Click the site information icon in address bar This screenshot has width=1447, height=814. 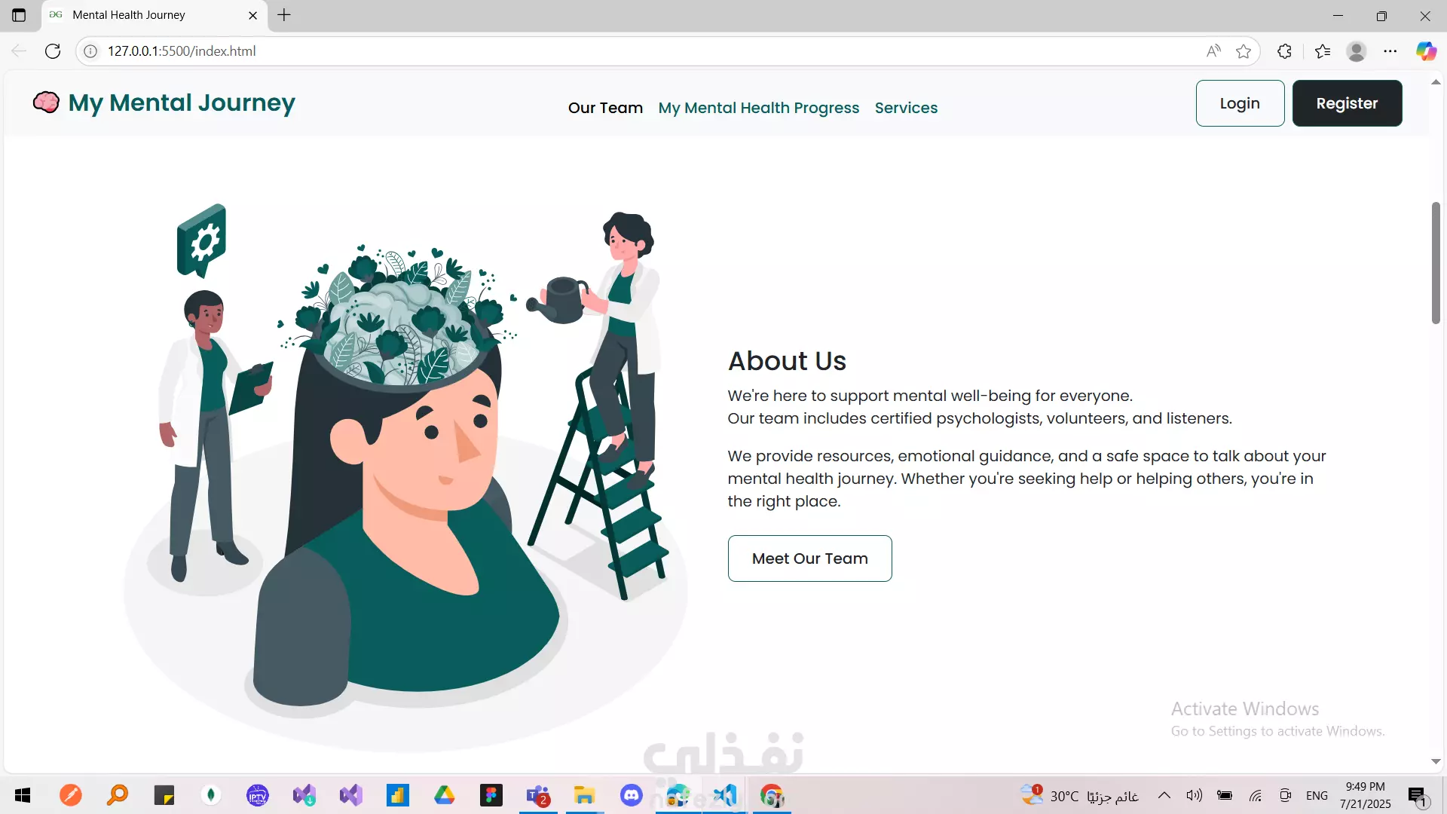tap(90, 51)
